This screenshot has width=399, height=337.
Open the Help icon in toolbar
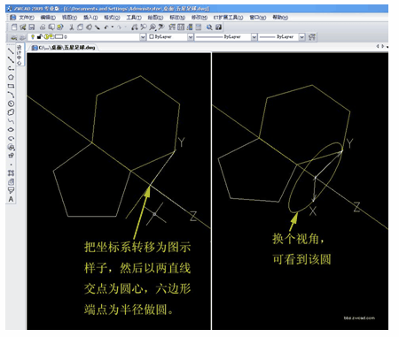click(x=218, y=27)
